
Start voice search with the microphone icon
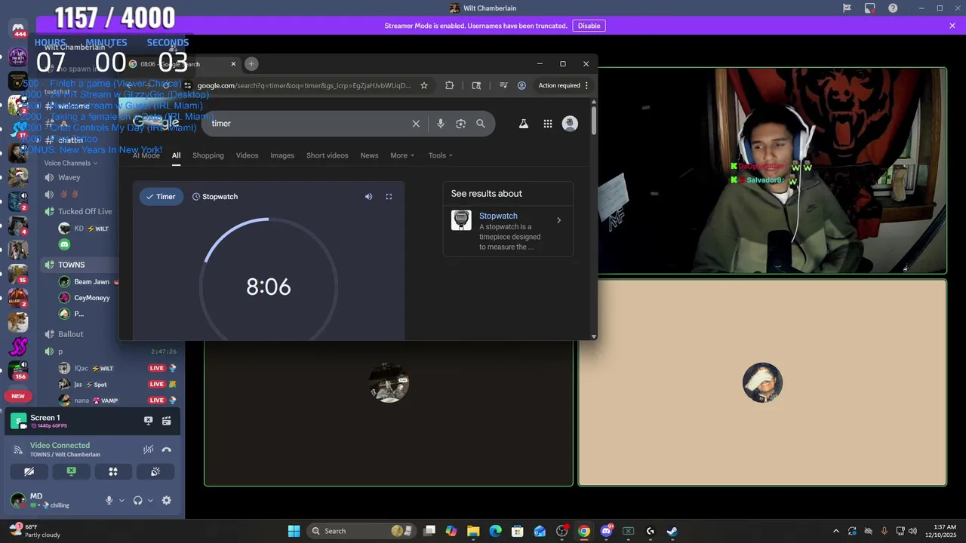(441, 124)
